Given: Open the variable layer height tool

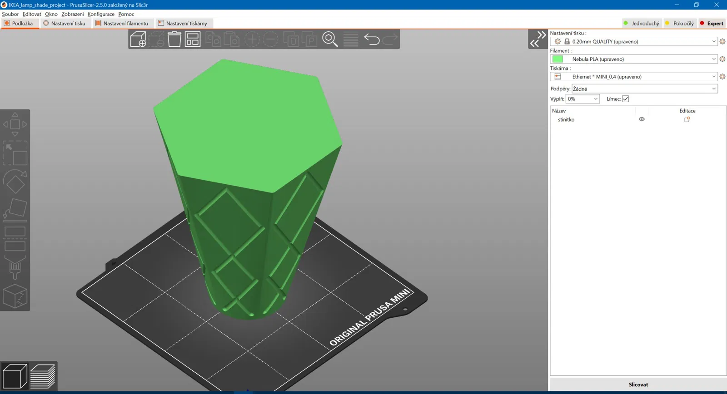Looking at the screenshot, I should 351,39.
